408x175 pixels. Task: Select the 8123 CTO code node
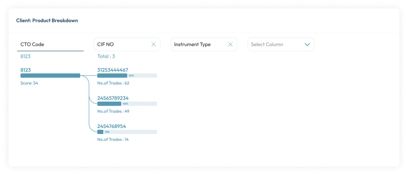26,70
